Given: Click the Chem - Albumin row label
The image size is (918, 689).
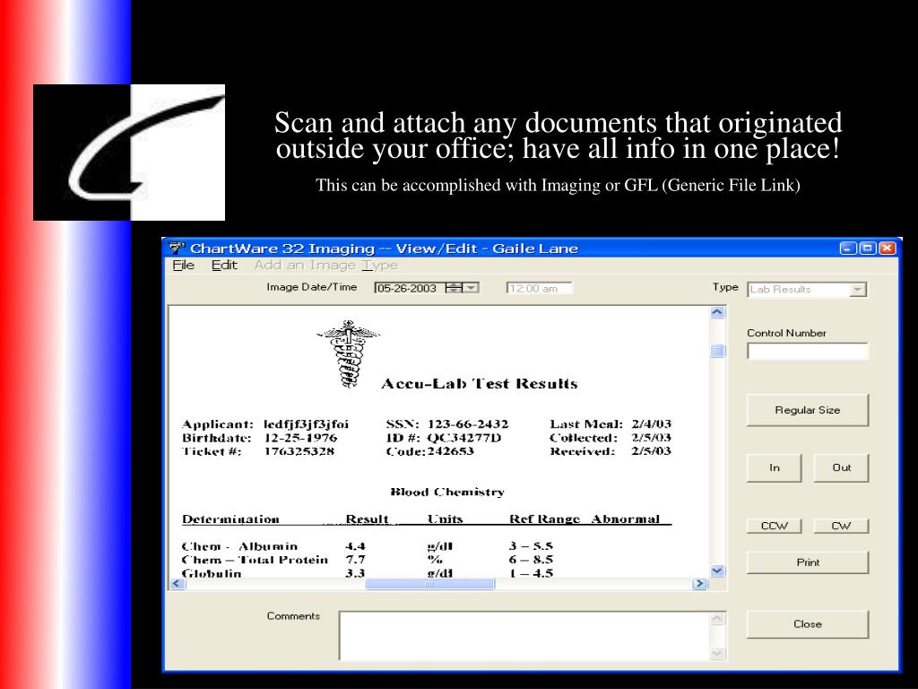Looking at the screenshot, I should pyautogui.click(x=239, y=546).
